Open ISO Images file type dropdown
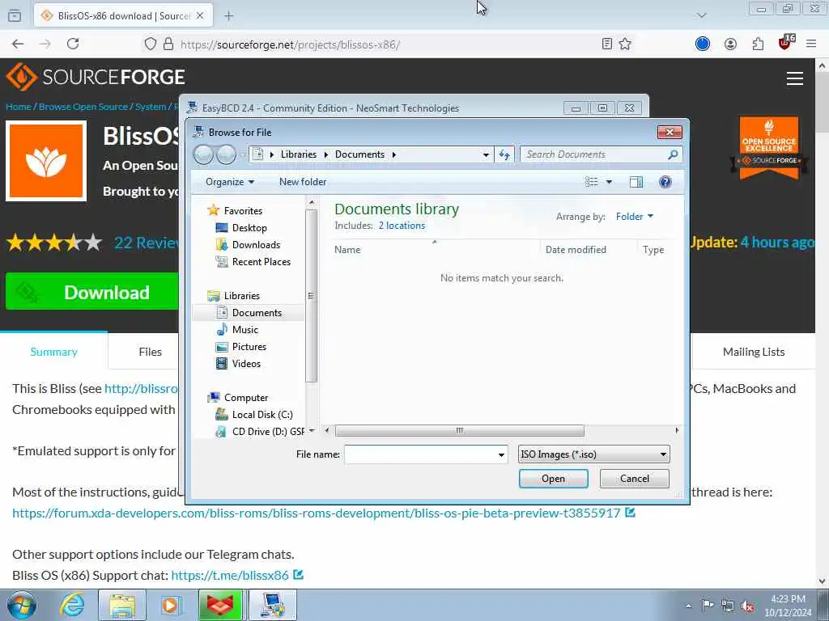This screenshot has height=621, width=829. coord(593,454)
